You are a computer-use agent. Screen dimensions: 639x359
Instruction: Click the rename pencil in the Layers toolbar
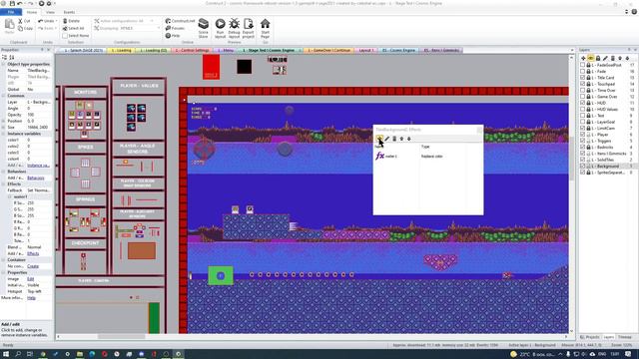coord(605,58)
